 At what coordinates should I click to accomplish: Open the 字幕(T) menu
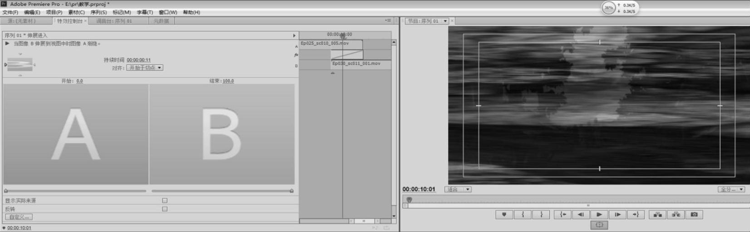(145, 12)
